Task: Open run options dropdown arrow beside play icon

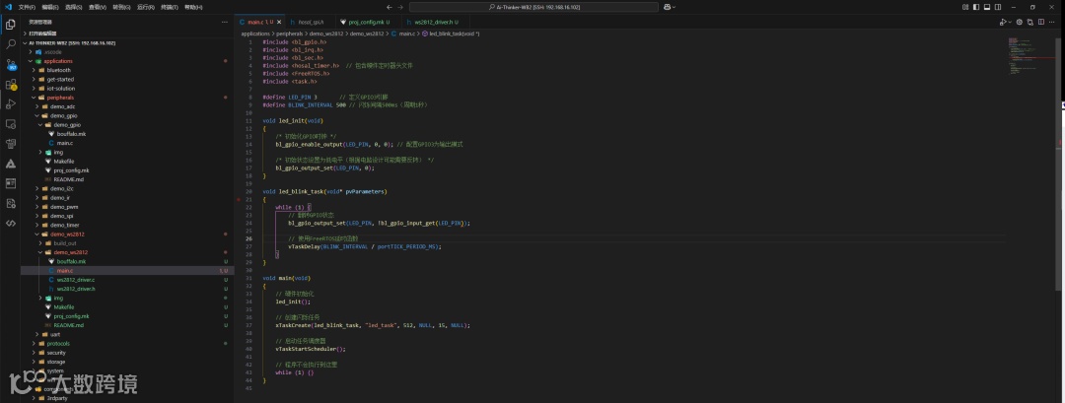Action: click(1010, 23)
